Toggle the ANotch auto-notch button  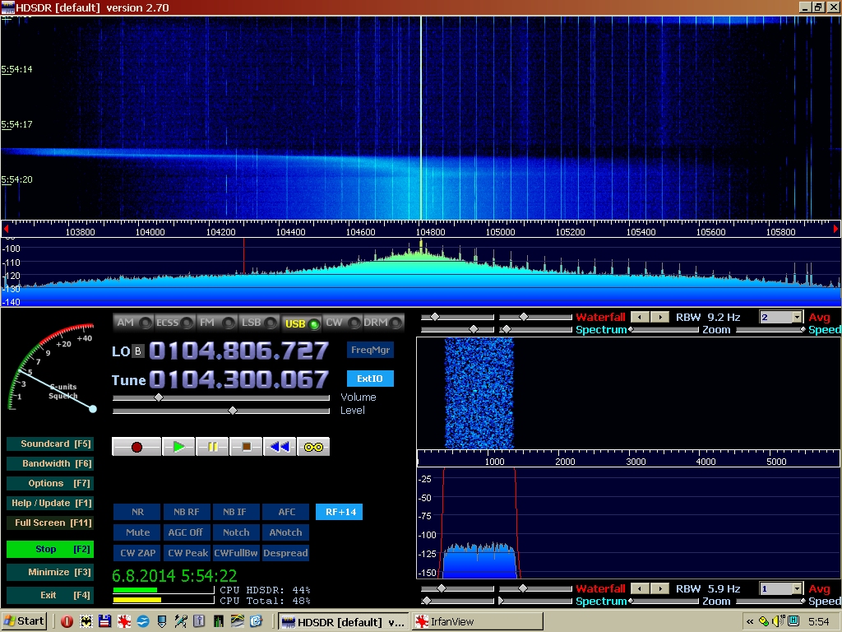pos(285,532)
